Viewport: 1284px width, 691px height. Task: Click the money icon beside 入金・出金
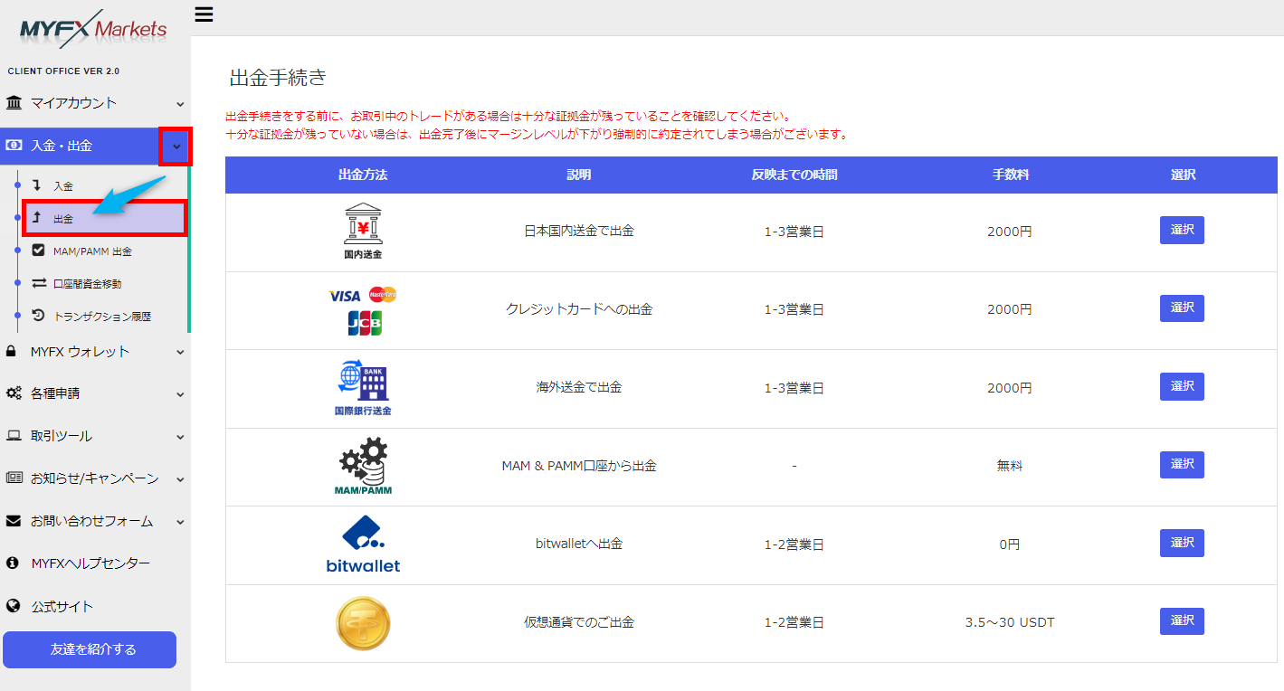14,145
